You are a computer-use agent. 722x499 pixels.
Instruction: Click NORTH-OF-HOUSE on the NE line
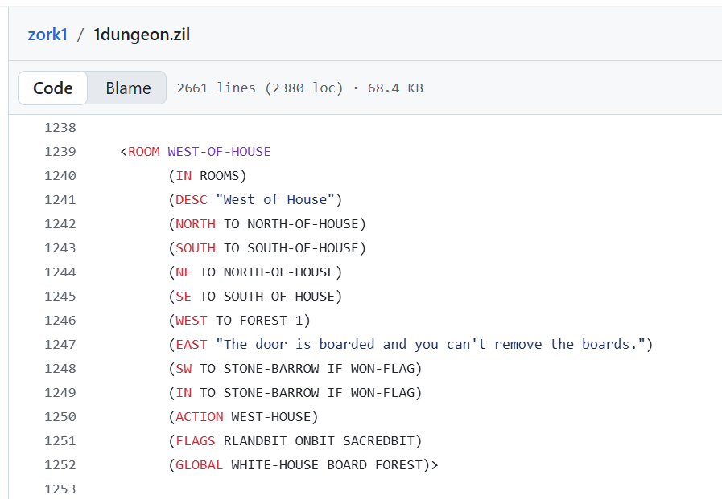pyautogui.click(x=279, y=272)
